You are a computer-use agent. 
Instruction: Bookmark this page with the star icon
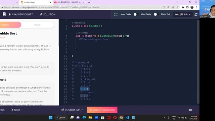177,7
